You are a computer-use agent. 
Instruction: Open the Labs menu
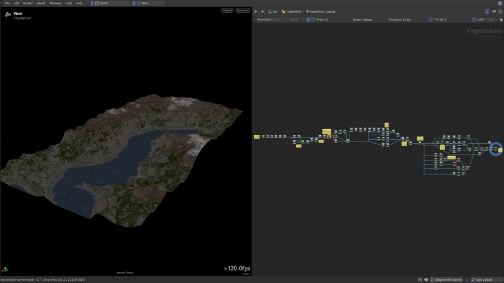[69, 3]
